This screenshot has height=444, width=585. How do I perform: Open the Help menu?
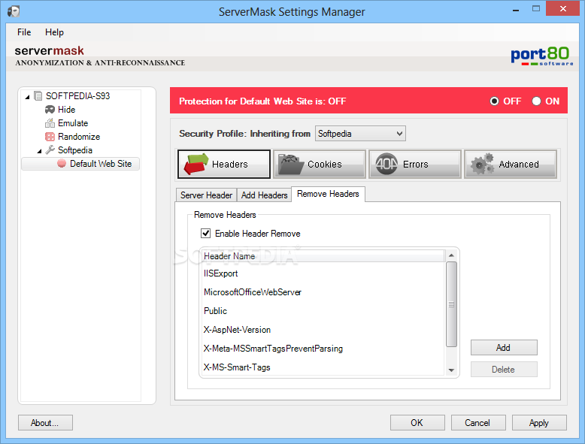(x=54, y=32)
